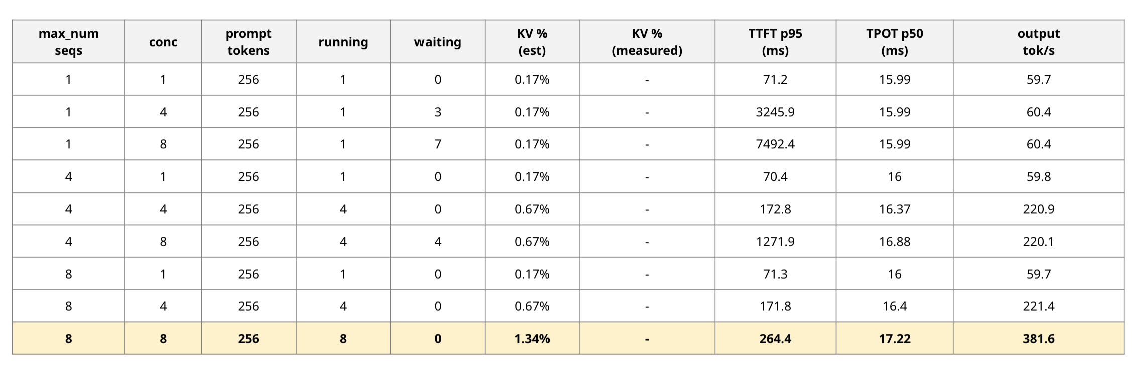This screenshot has width=1132, height=371.
Task: Click the output tok/s column header
Action: [x=1039, y=42]
